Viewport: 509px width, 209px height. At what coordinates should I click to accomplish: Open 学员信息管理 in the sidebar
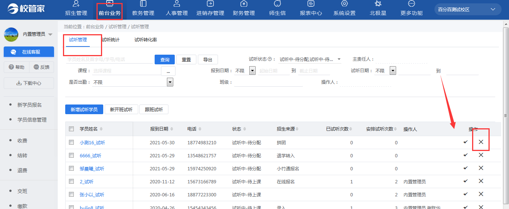click(x=32, y=120)
